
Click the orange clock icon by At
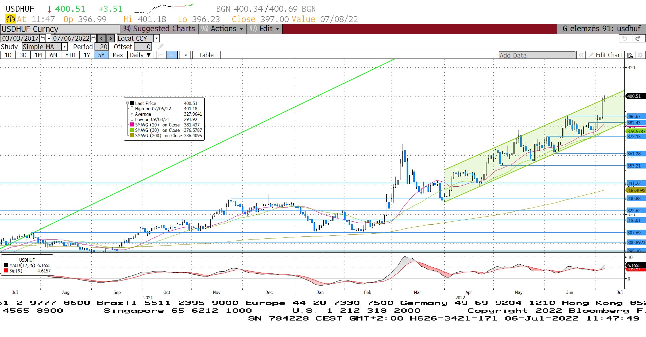10,19
